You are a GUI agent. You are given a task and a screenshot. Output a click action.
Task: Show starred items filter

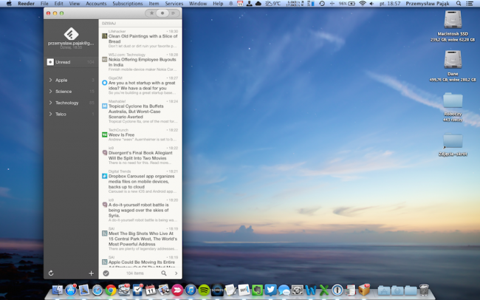pos(151,13)
